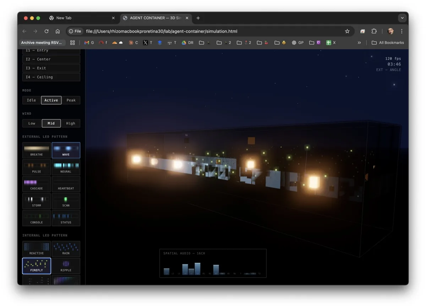The width and height of the screenshot is (426, 308).
Task: Click the I4 – Ceiling button
Action: point(51,77)
